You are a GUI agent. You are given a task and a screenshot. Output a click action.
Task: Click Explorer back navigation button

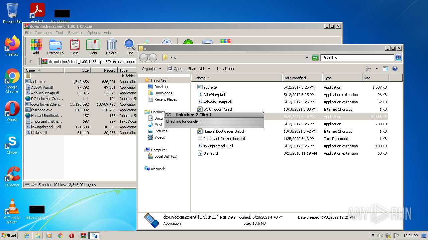(143, 58)
